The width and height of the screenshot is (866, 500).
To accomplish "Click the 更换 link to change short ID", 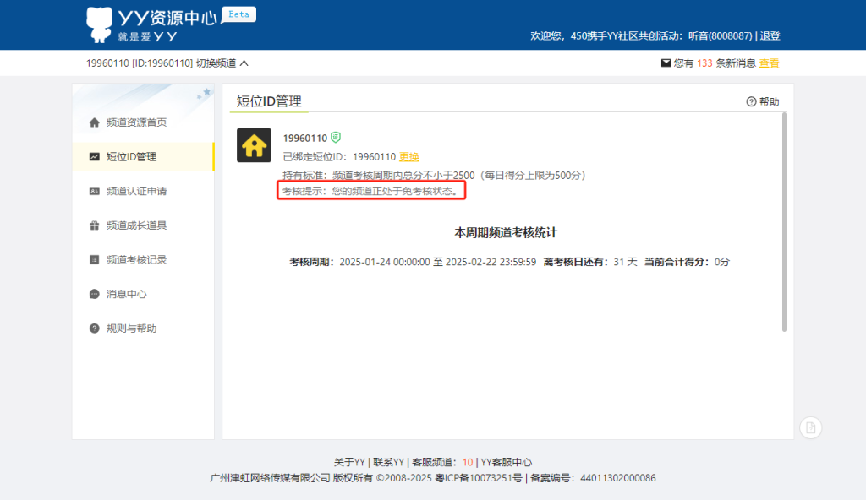I will coord(409,157).
